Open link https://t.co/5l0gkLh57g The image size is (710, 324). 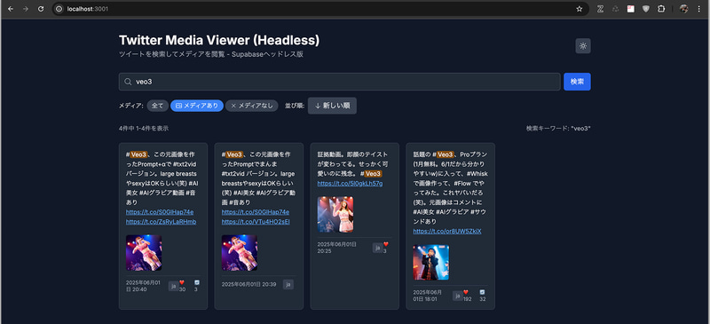(350, 184)
